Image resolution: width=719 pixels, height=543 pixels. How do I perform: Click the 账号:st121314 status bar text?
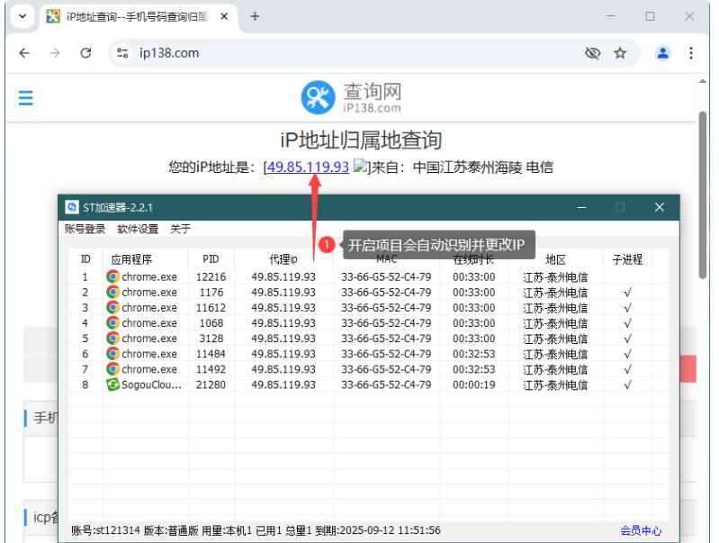(x=105, y=530)
